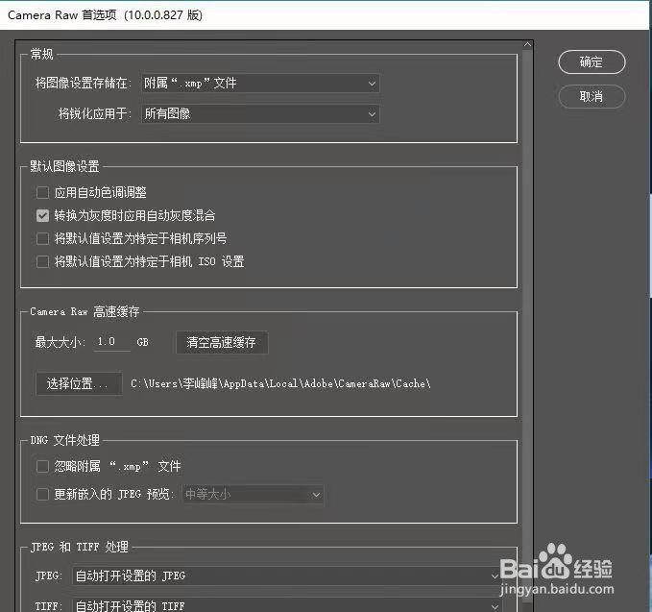Click the 取消 button
The height and width of the screenshot is (612, 652).
(592, 96)
